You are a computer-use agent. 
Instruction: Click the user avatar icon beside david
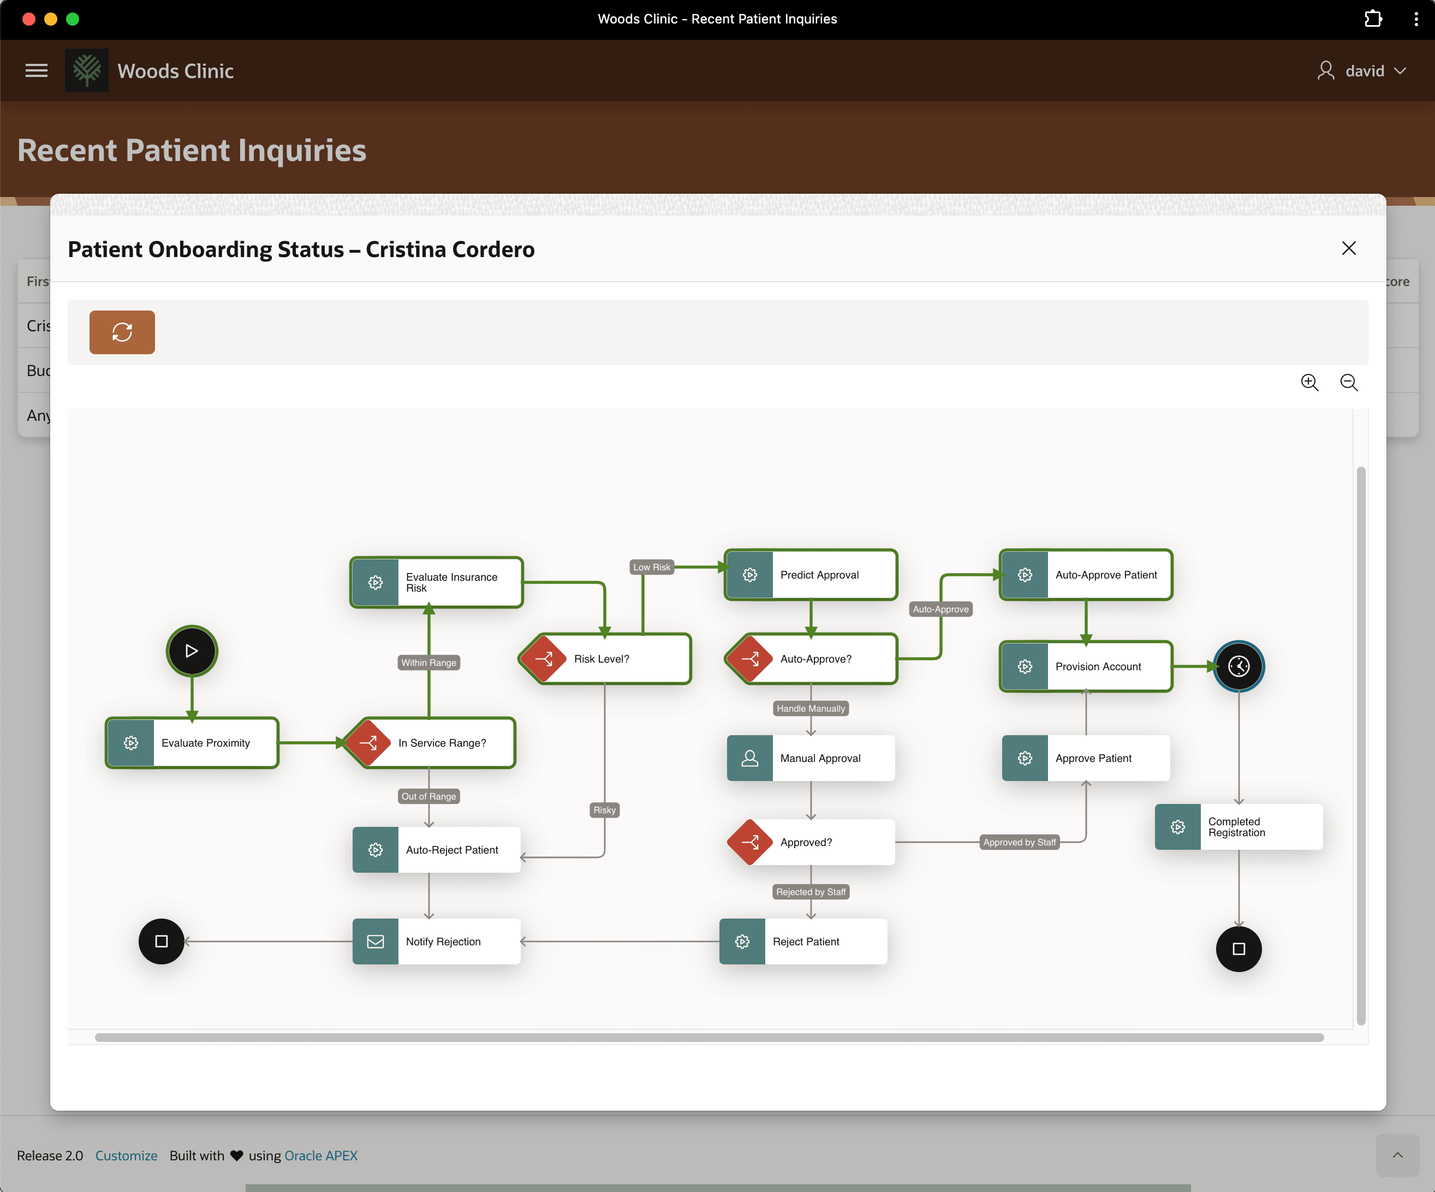[1326, 70]
